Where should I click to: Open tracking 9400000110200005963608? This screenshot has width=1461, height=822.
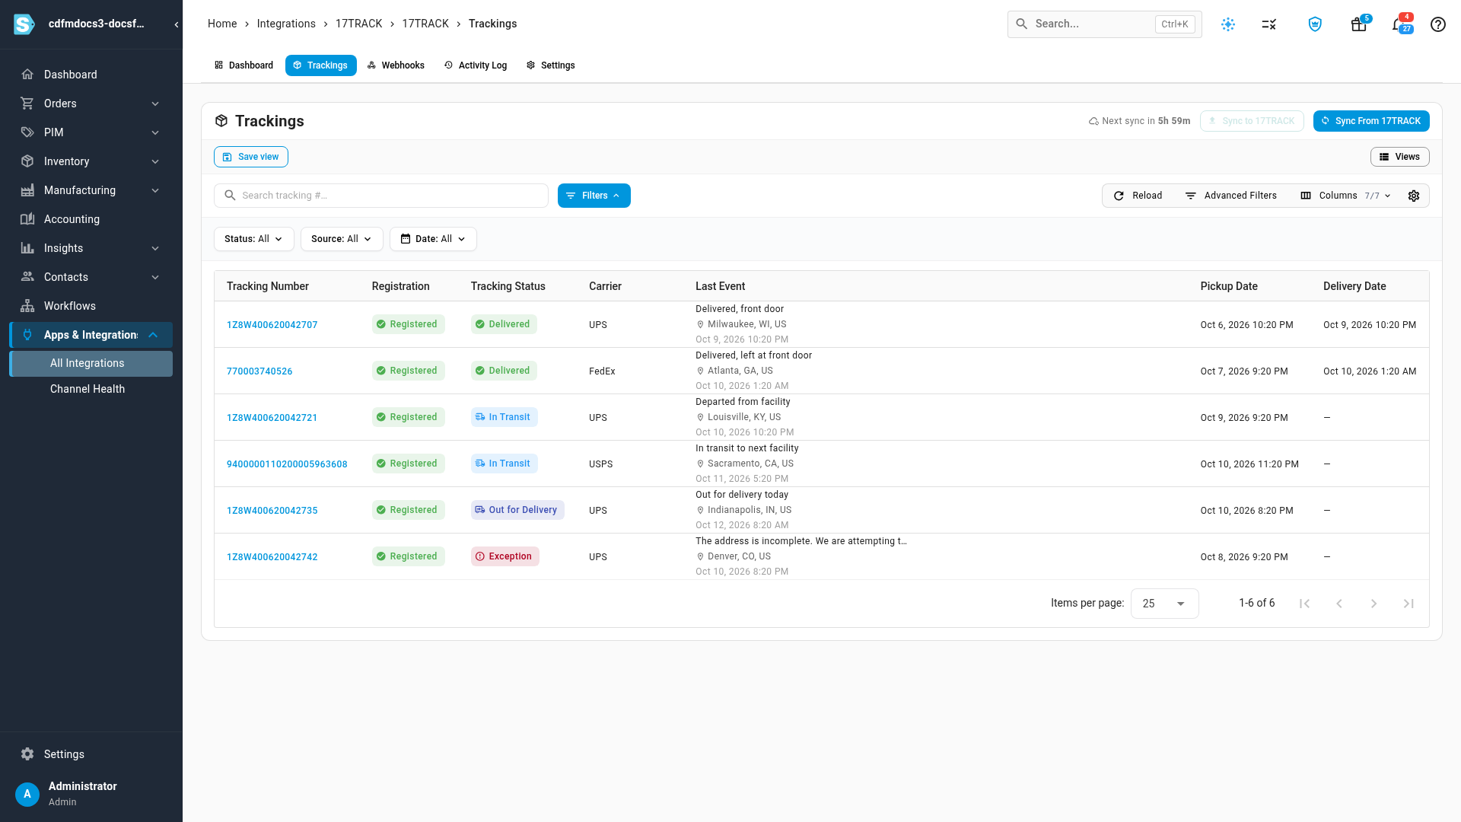click(287, 464)
